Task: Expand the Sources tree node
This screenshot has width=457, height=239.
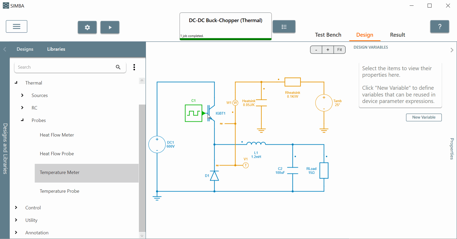Action: click(22, 95)
